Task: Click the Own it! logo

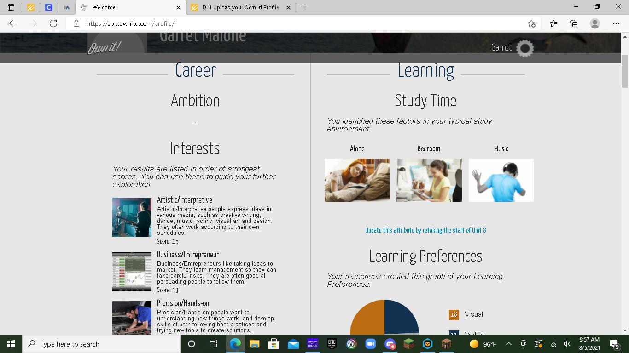Action: 105,47
